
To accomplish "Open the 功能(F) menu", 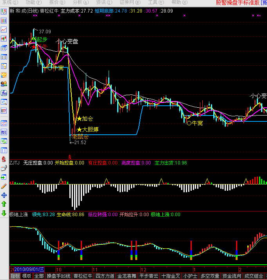I will click(34, 2).
